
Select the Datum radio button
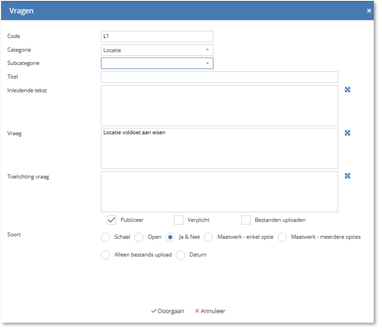[181, 255]
